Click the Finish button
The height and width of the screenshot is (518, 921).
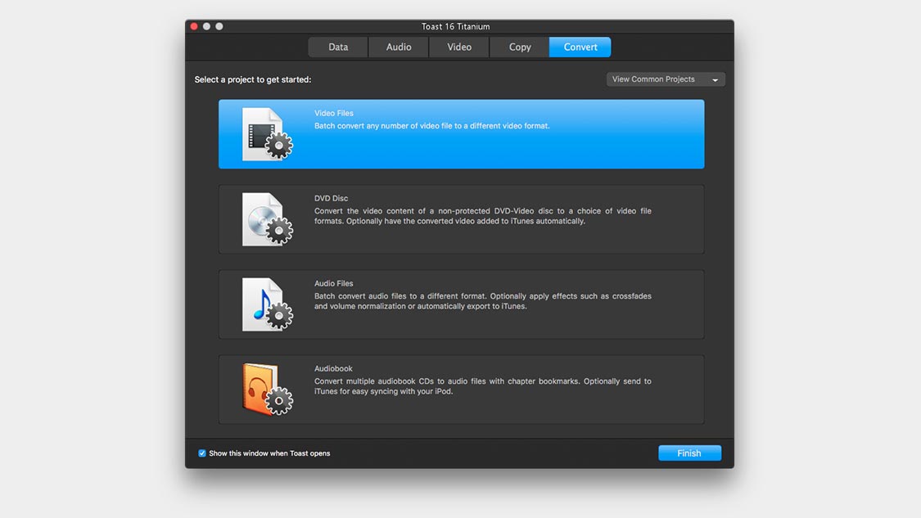[689, 453]
